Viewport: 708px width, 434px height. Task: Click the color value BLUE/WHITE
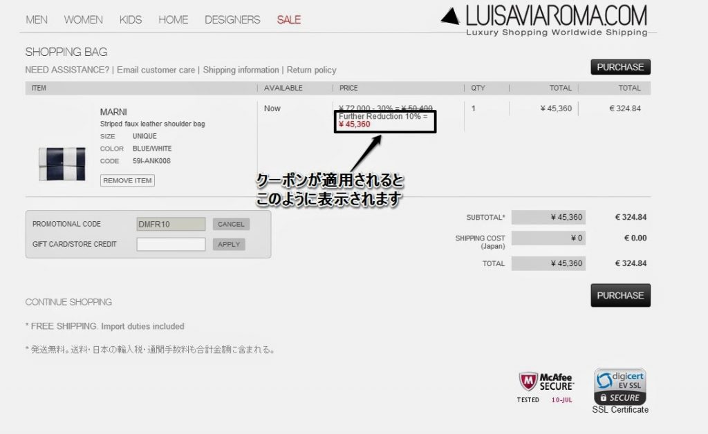tap(152, 149)
